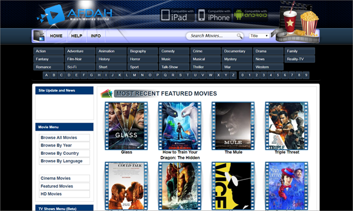The height and width of the screenshot is (211, 353).
Task: Open the HELP menu item
Action: pos(76,36)
